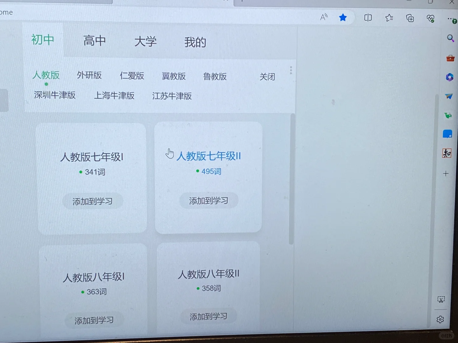This screenshot has width=458, height=343.
Task: Open Browser essentials heart icon
Action: [x=430, y=19]
